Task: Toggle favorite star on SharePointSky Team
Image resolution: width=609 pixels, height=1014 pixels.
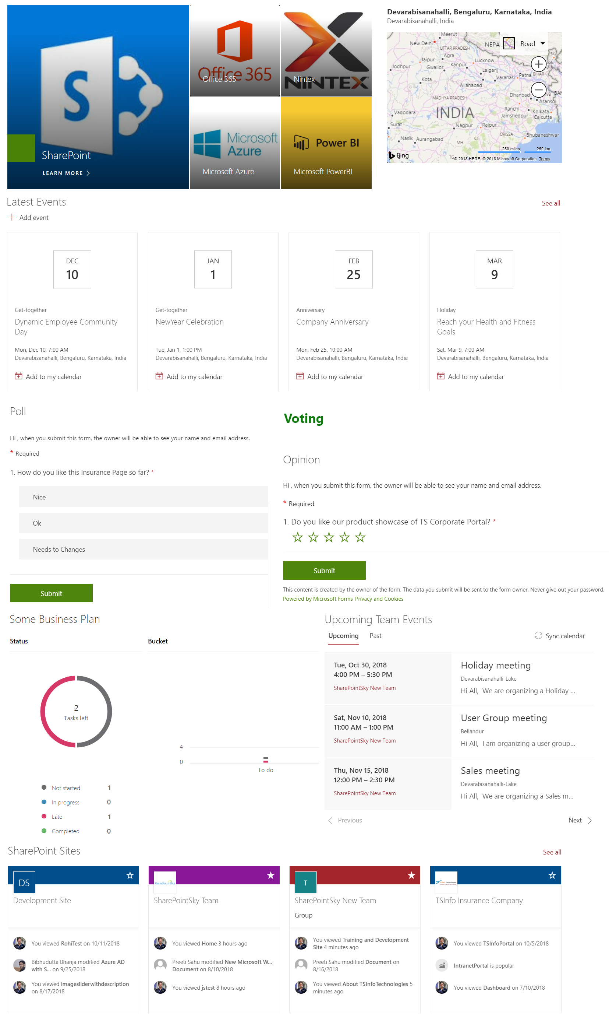Action: pyautogui.click(x=270, y=875)
